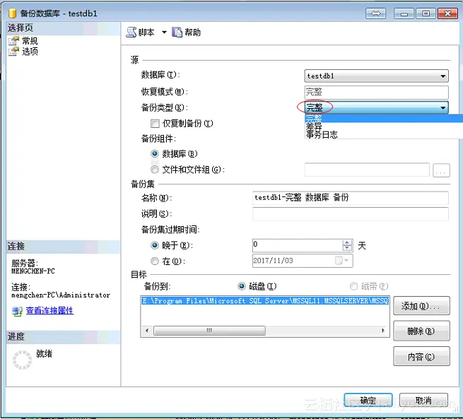Select 磁盘 as backup destination
Screen dimensions: 463x419
coord(242,286)
